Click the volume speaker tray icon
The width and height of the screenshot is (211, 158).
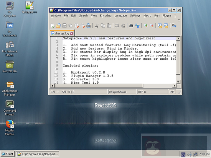pos(189,155)
